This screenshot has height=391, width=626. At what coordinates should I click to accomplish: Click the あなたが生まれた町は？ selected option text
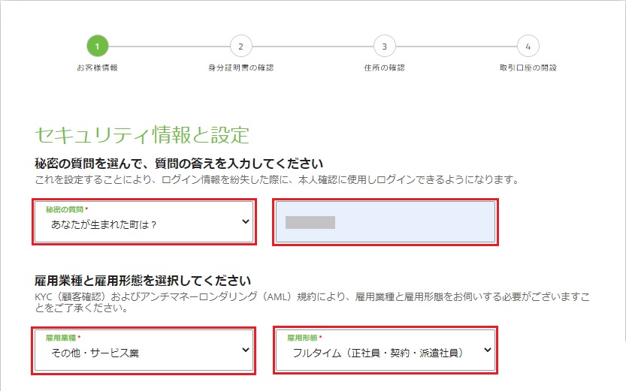coord(104,225)
